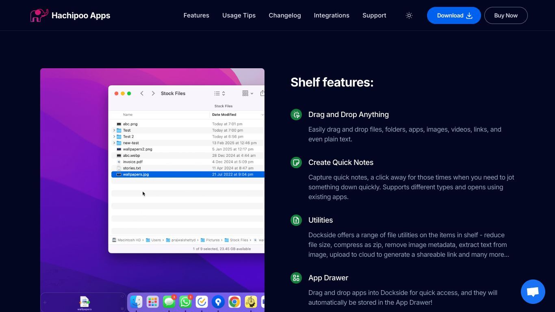Click 21 Jul 2022 at 9:04 pm date
Screen dimensions: 555x312
point(232,174)
